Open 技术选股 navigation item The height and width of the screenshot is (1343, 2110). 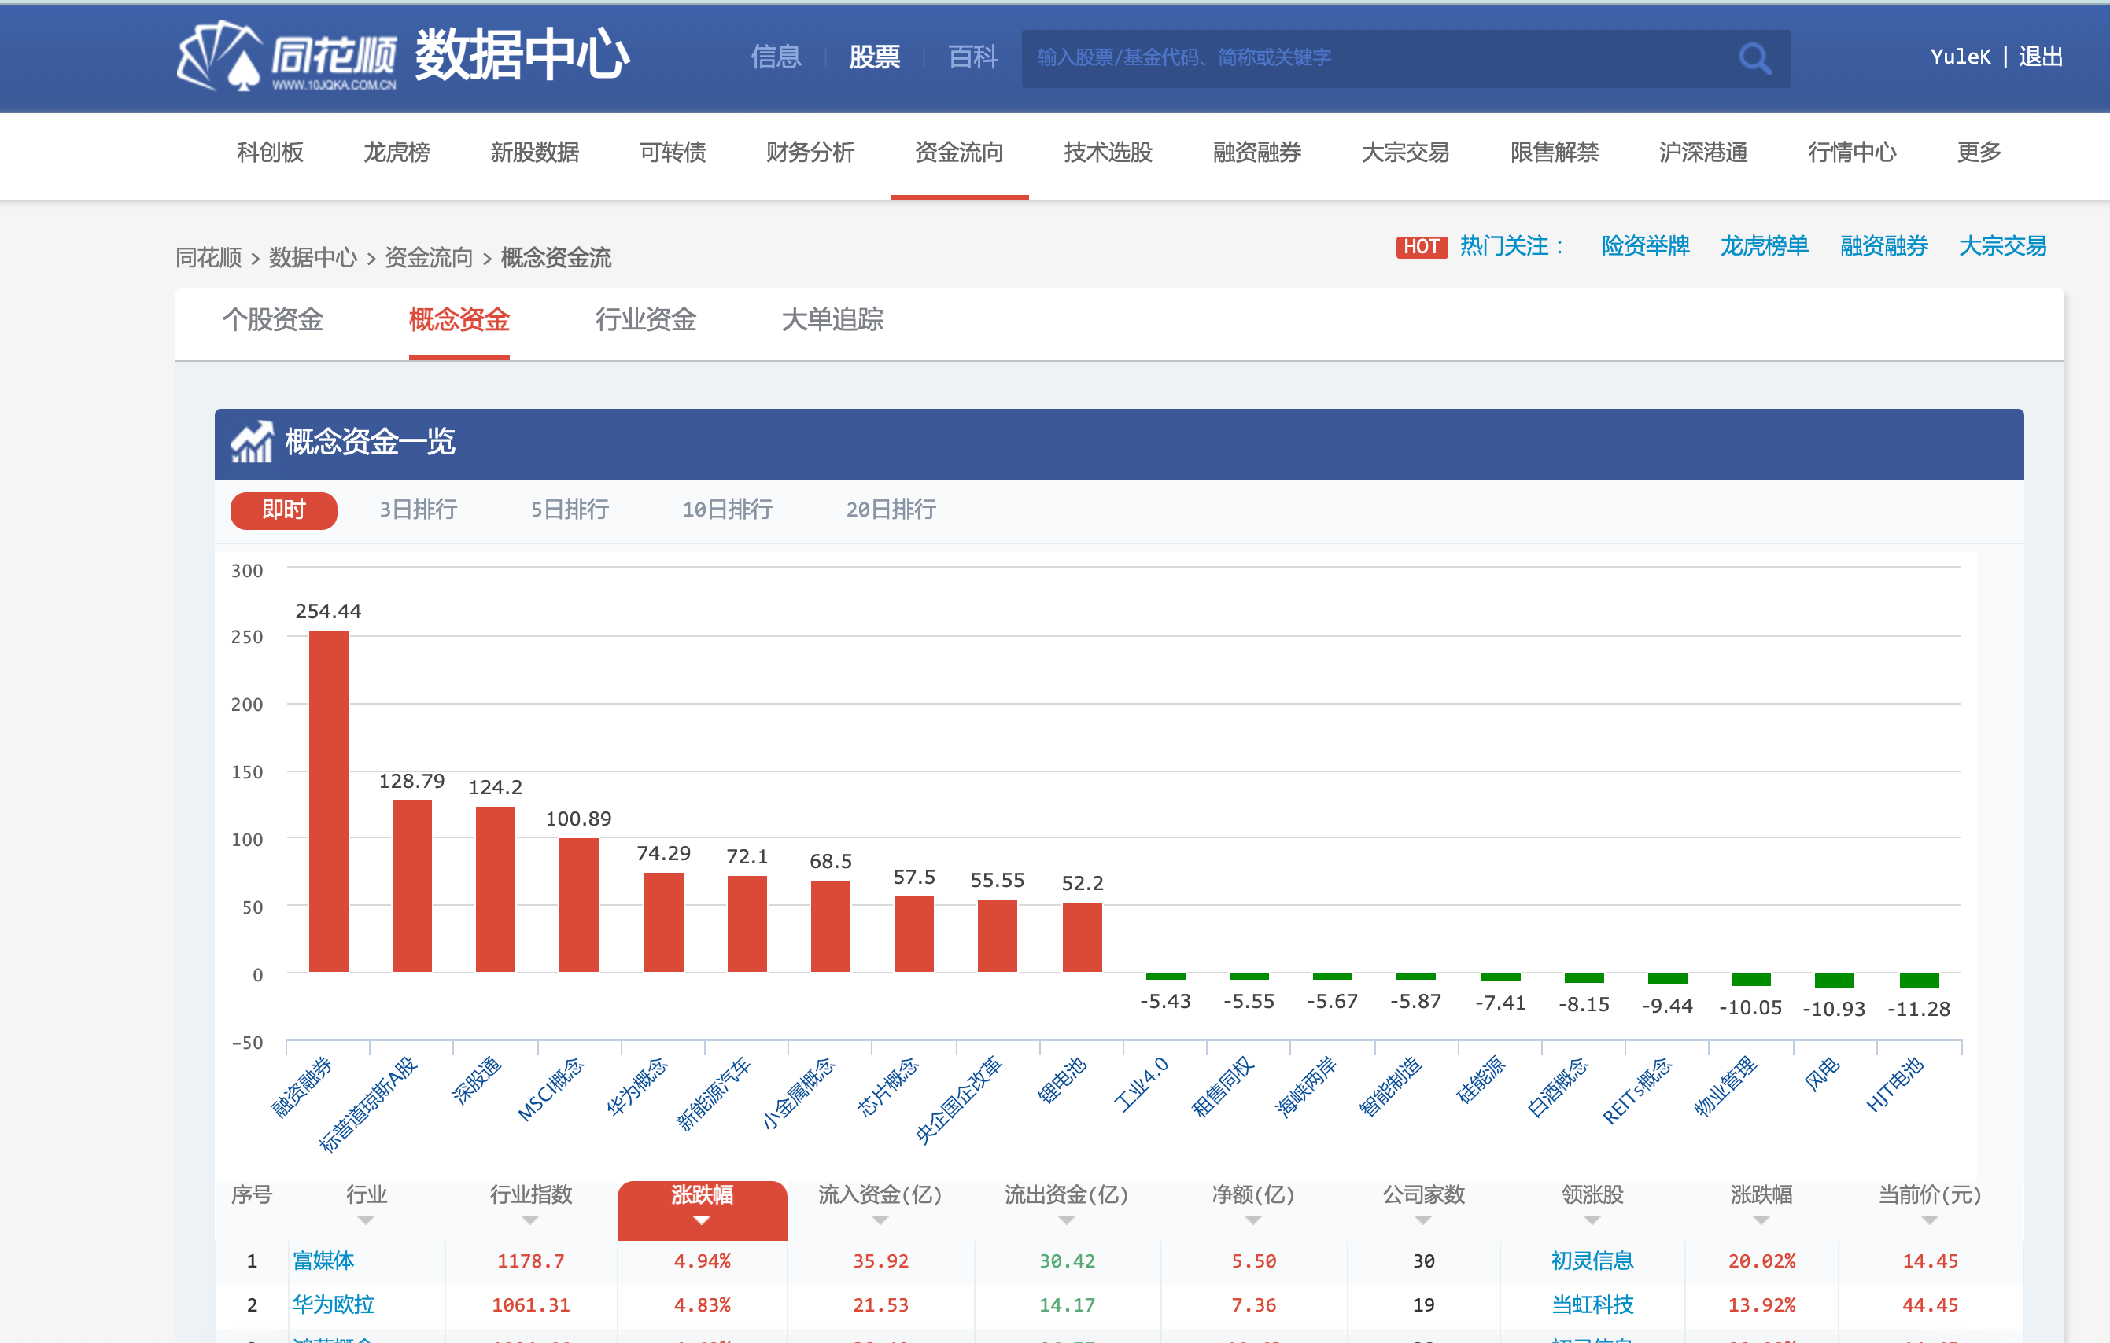click(x=1108, y=153)
